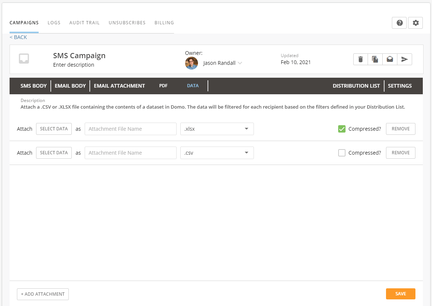Screen dimensions: 432x306
Task: Focus first Attachment File Name field
Action: coord(131,129)
